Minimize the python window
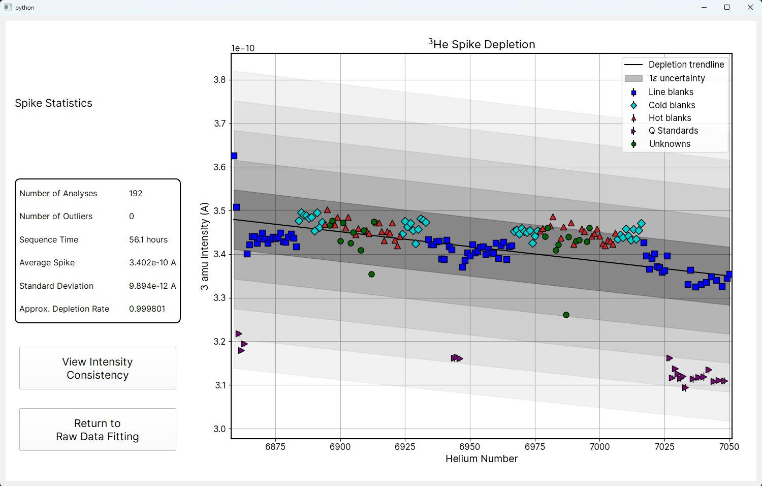 pyautogui.click(x=704, y=8)
